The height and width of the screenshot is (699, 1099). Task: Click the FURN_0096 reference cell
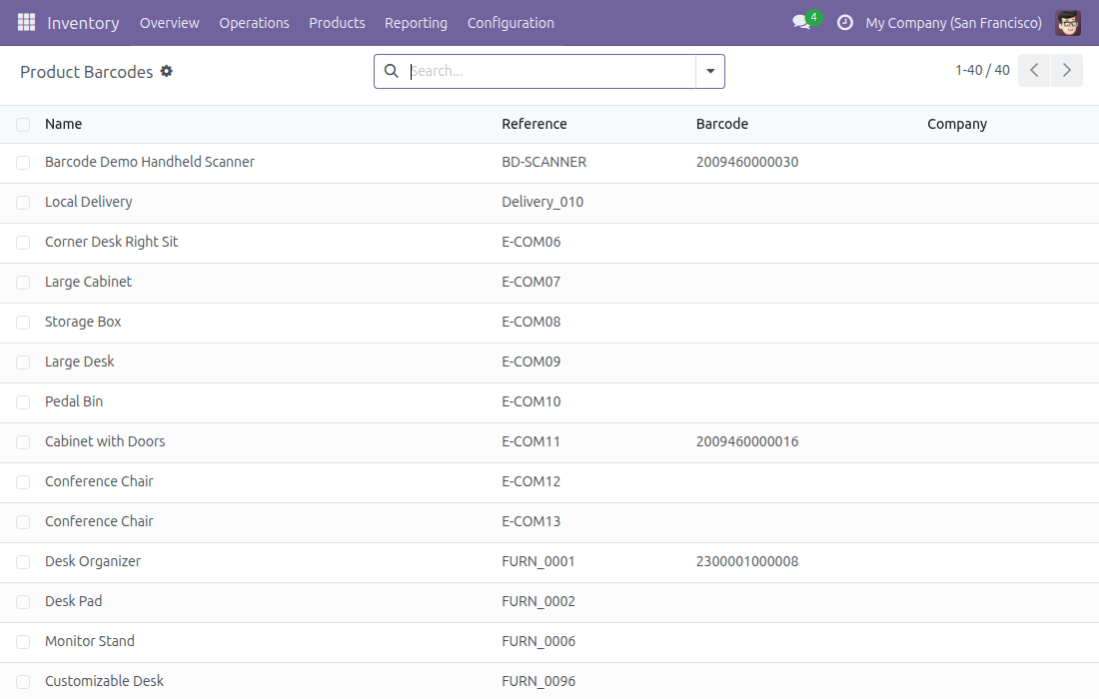click(539, 681)
